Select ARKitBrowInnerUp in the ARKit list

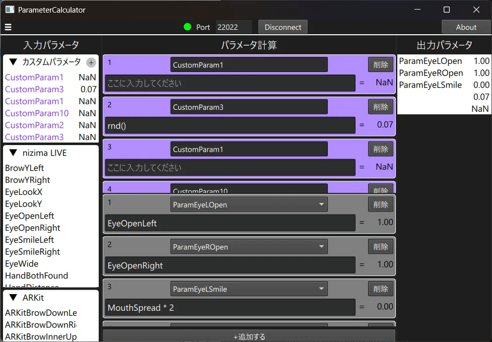[x=41, y=336]
